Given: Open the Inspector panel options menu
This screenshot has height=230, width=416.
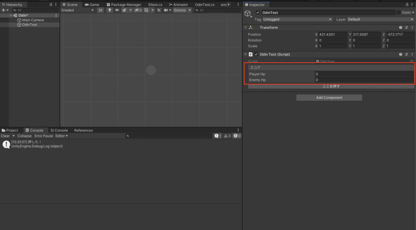Looking at the screenshot, I should coord(412,4).
